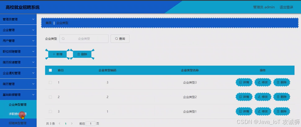Open 详情 for the 企业类型3 row

(x=244, y=82)
